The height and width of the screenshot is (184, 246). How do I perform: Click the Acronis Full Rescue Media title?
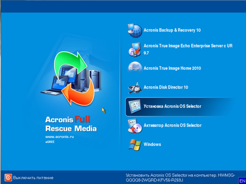pyautogui.click(x=71, y=124)
